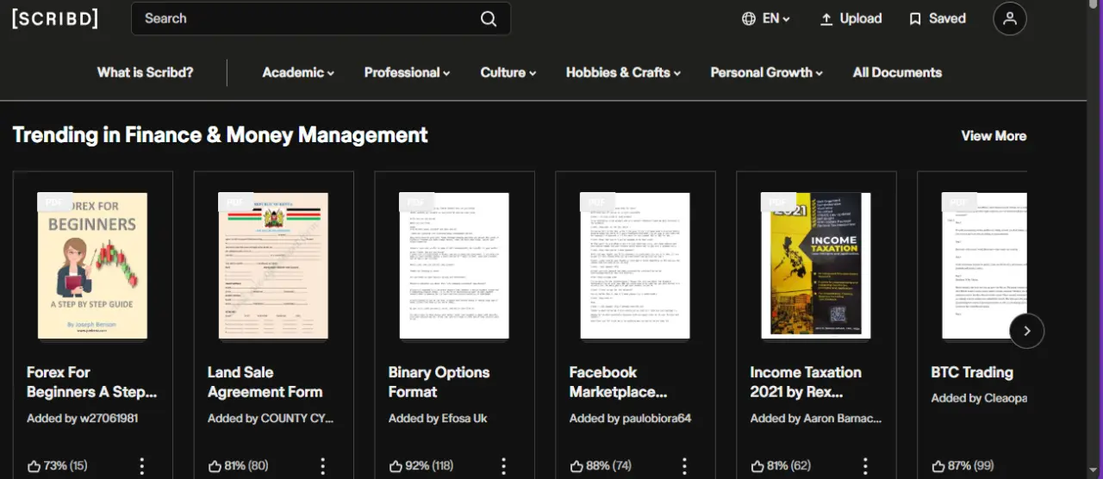This screenshot has width=1103, height=479.
Task: Open the user profile icon
Action: pos(1010,18)
